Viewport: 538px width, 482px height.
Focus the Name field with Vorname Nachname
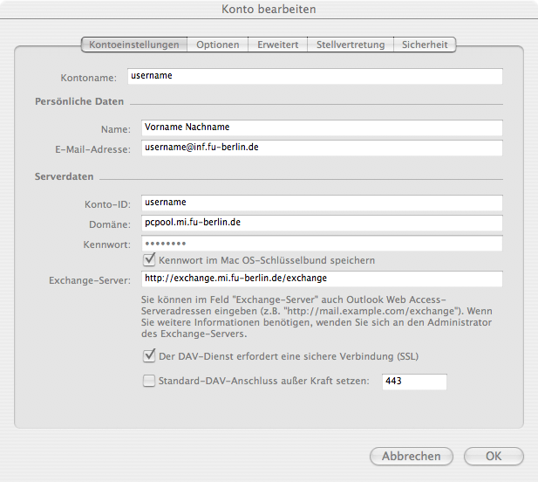click(x=322, y=127)
